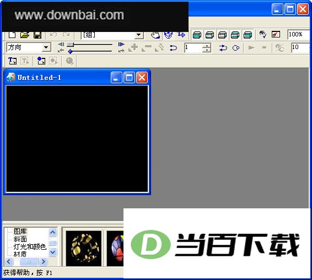Close the Untitled-1 document window

142,77
